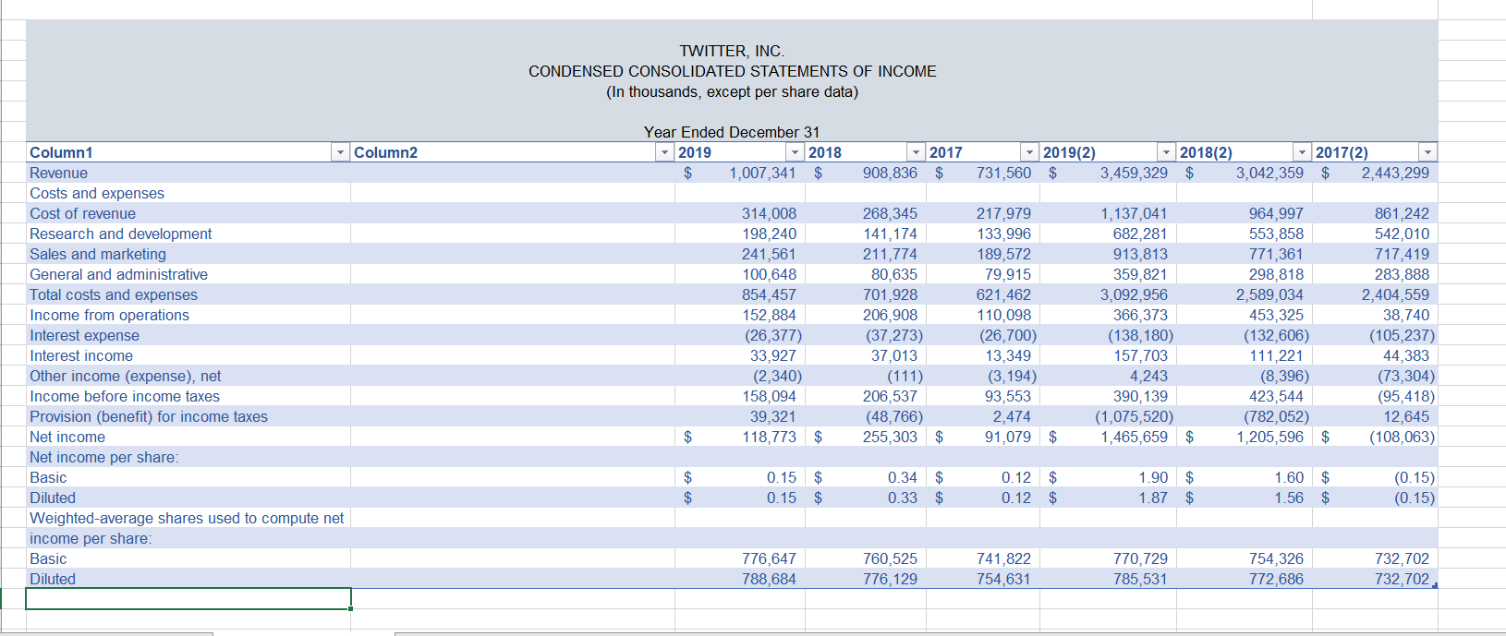Select the 'Interest expense' row label

[x=84, y=335]
